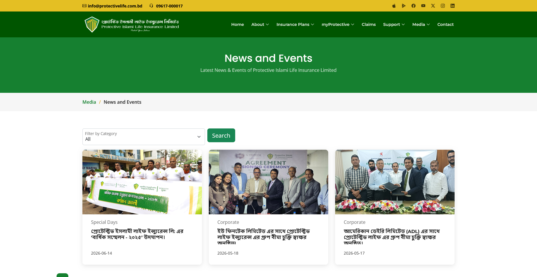
Task: Click the date 2026-05-17
Action: (354, 253)
